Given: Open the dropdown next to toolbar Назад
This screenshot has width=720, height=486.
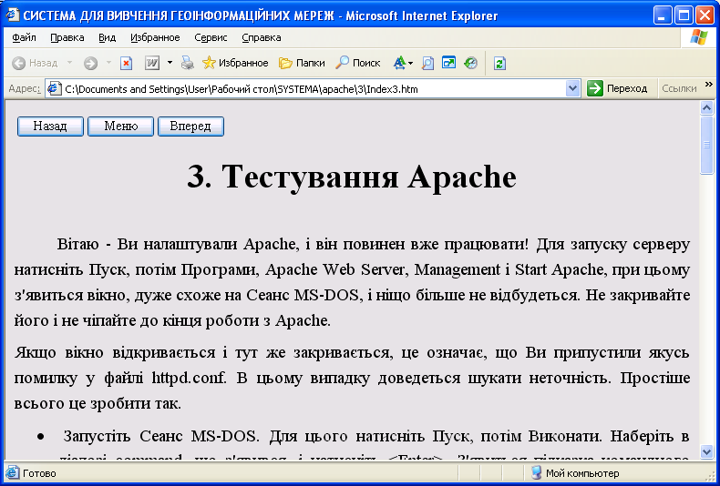Looking at the screenshot, I should coord(70,63).
